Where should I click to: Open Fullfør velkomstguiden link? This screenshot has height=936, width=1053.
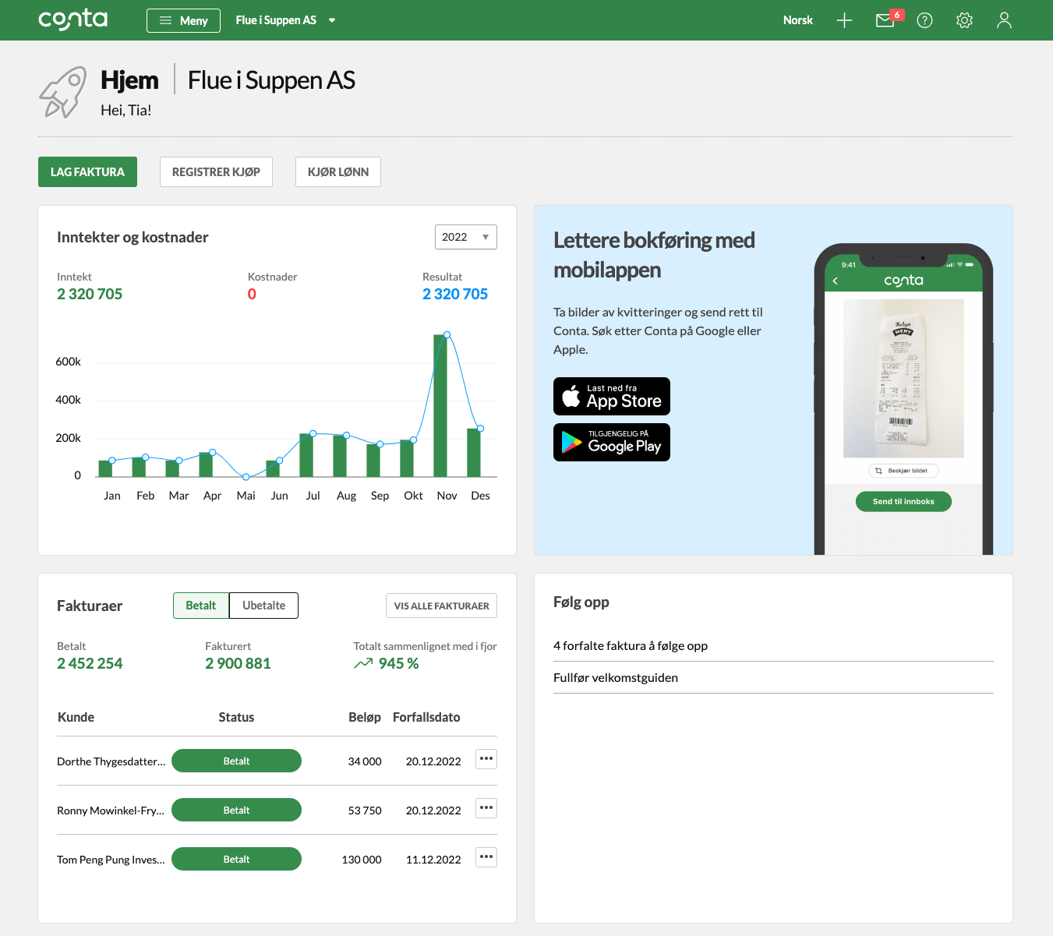[616, 677]
